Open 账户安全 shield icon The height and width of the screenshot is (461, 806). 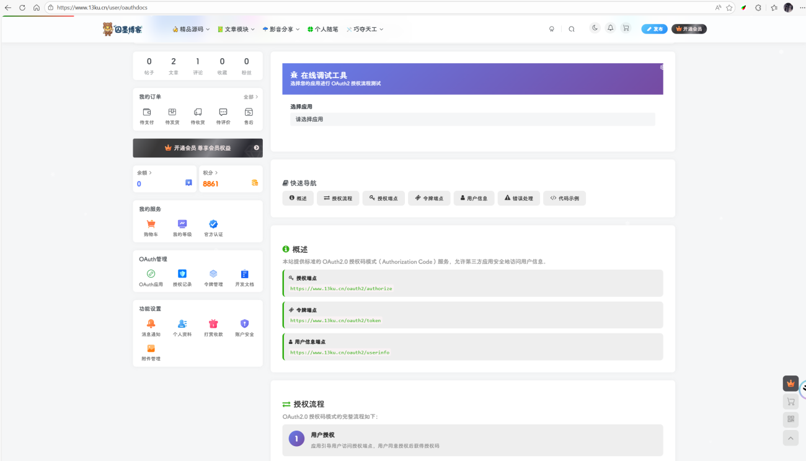coord(244,323)
